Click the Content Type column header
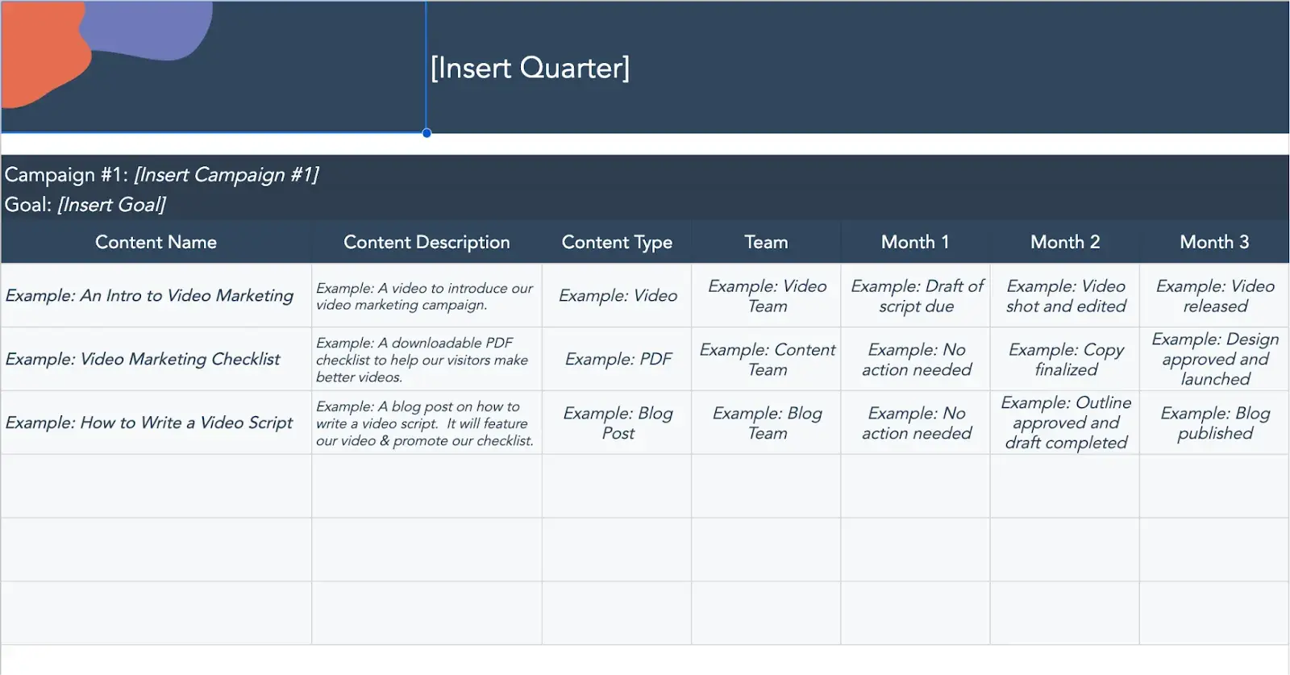 617,242
